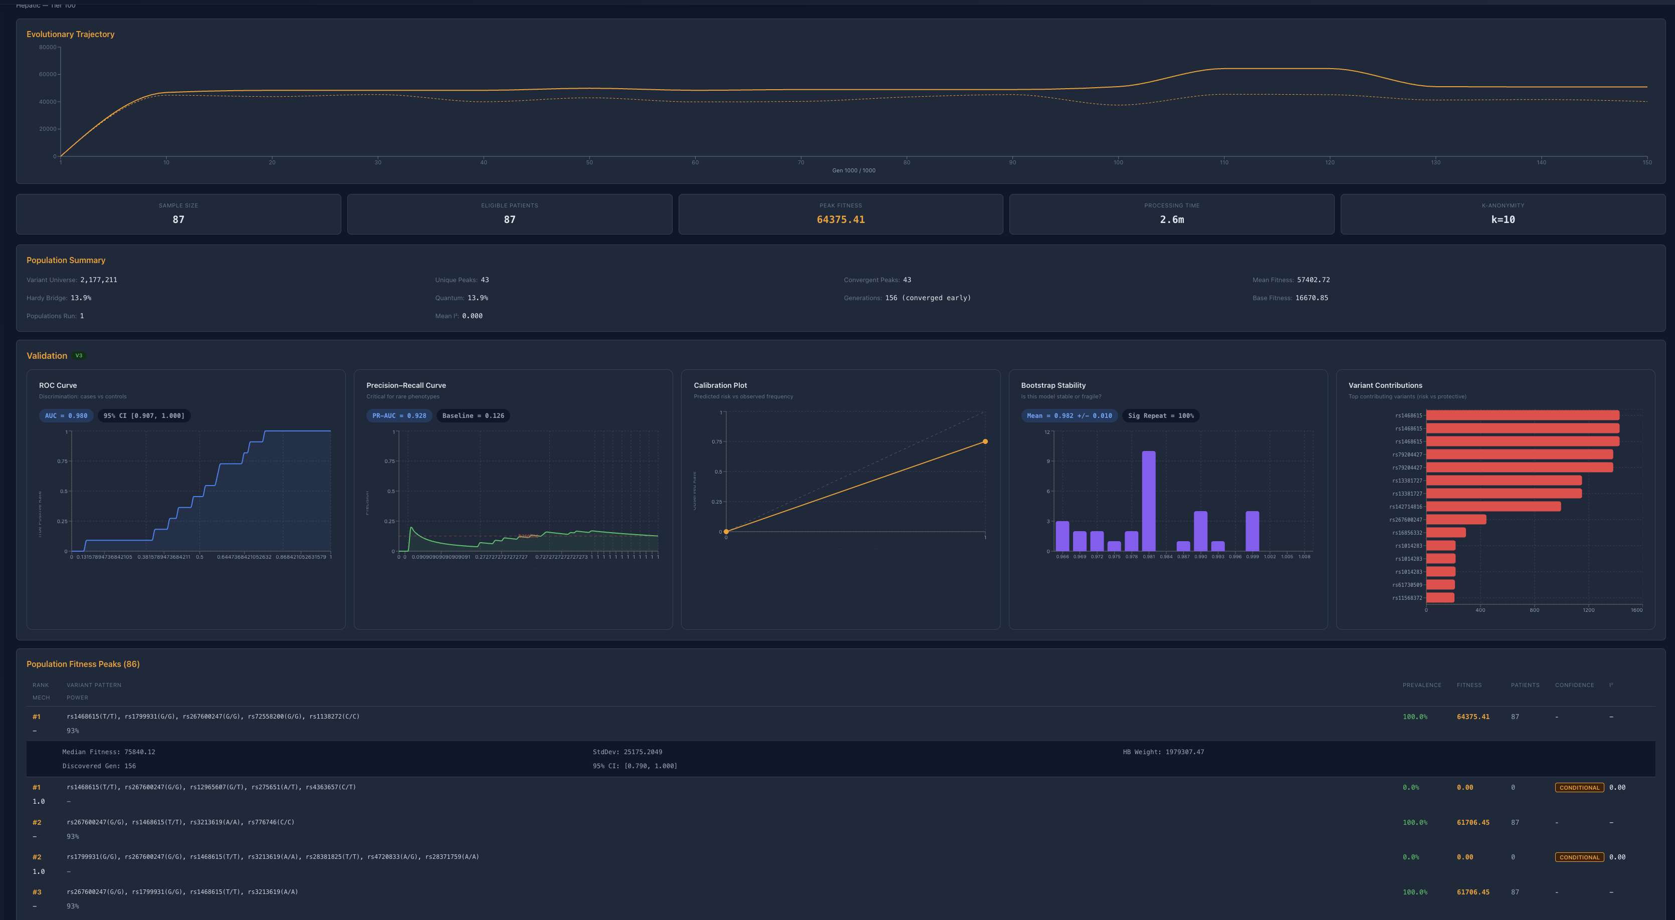
Task: Expand the rank #3 variant pattern row
Action: point(182,892)
